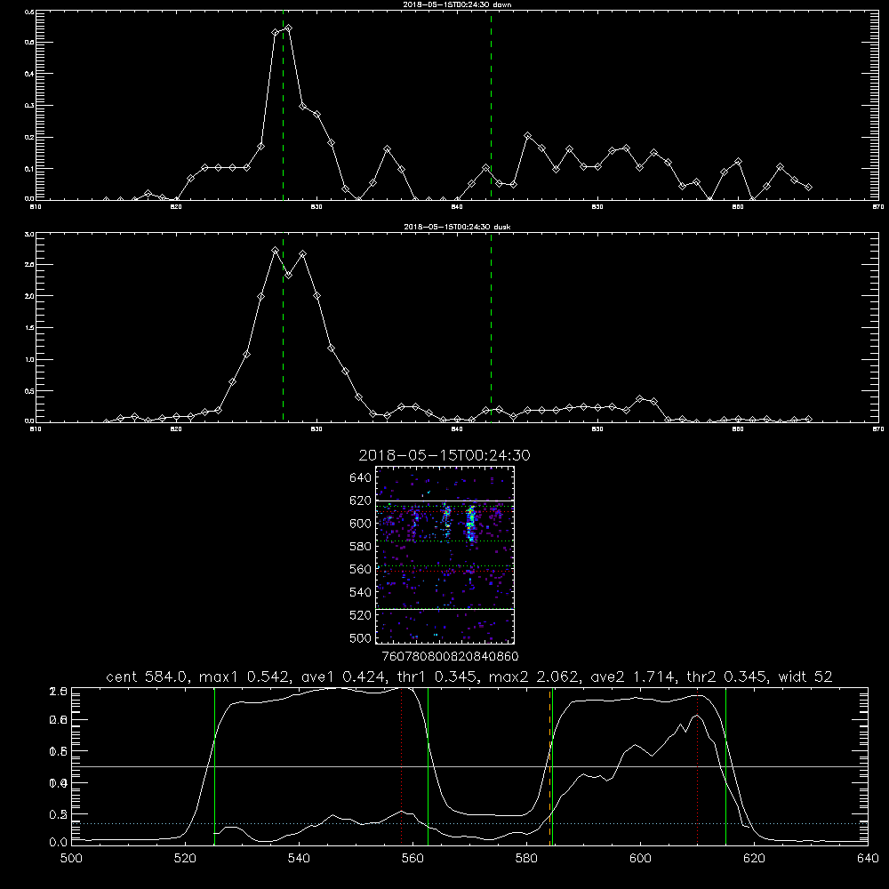889x889 pixels.
Task: Click the red dotted line at 610 in bottom plot
Action: click(697, 766)
